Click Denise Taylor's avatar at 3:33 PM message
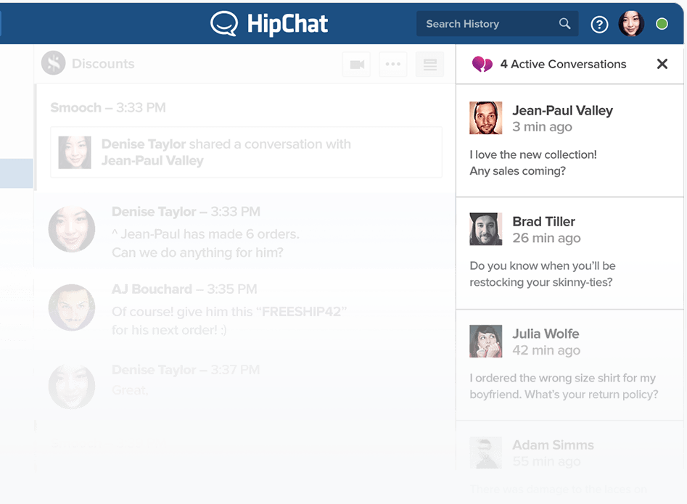Screen dimensions: 687x504 71,229
